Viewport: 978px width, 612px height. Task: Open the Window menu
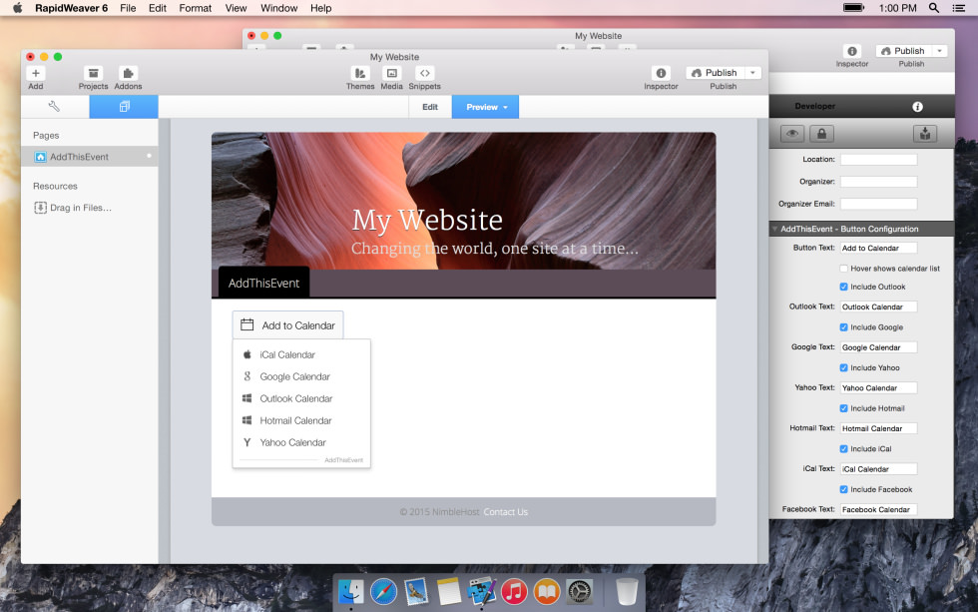pyautogui.click(x=278, y=8)
